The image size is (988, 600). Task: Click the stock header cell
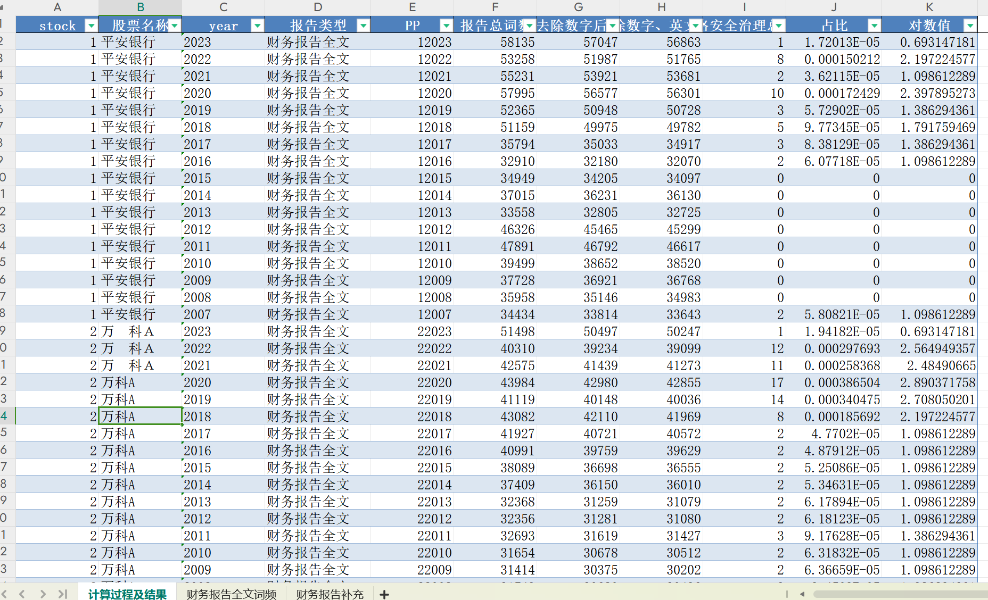pos(57,26)
